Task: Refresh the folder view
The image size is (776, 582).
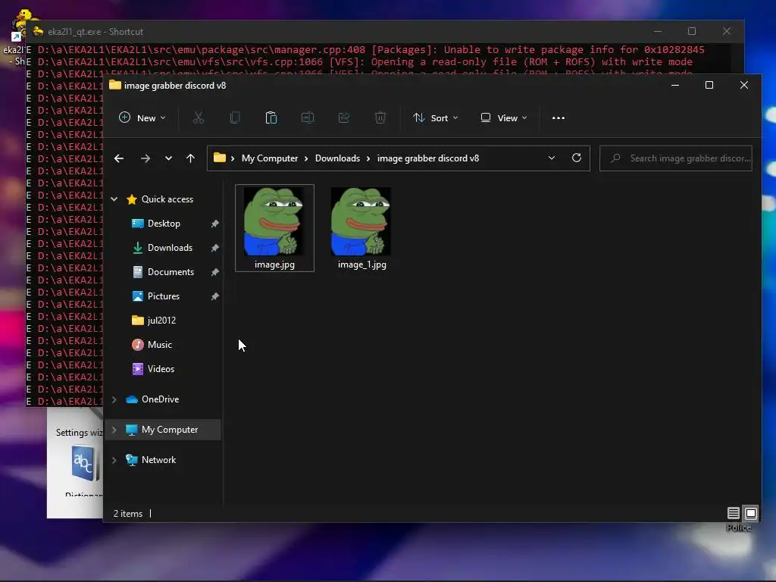Action: [577, 158]
